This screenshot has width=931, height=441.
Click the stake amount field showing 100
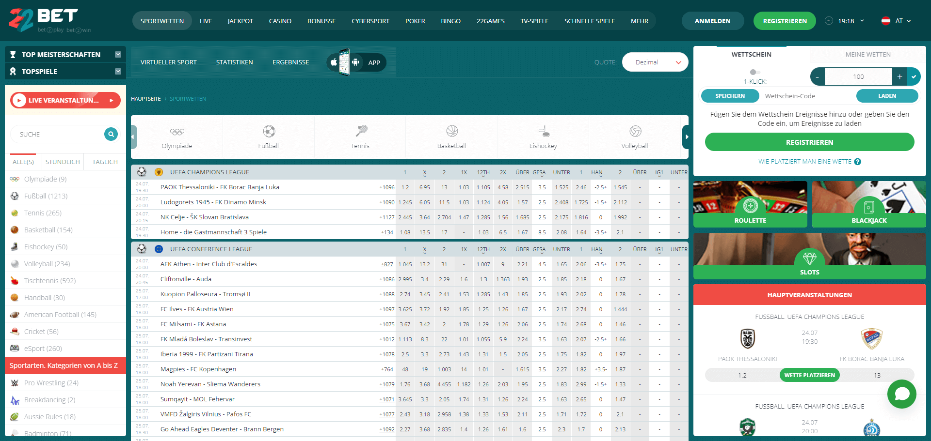click(858, 76)
